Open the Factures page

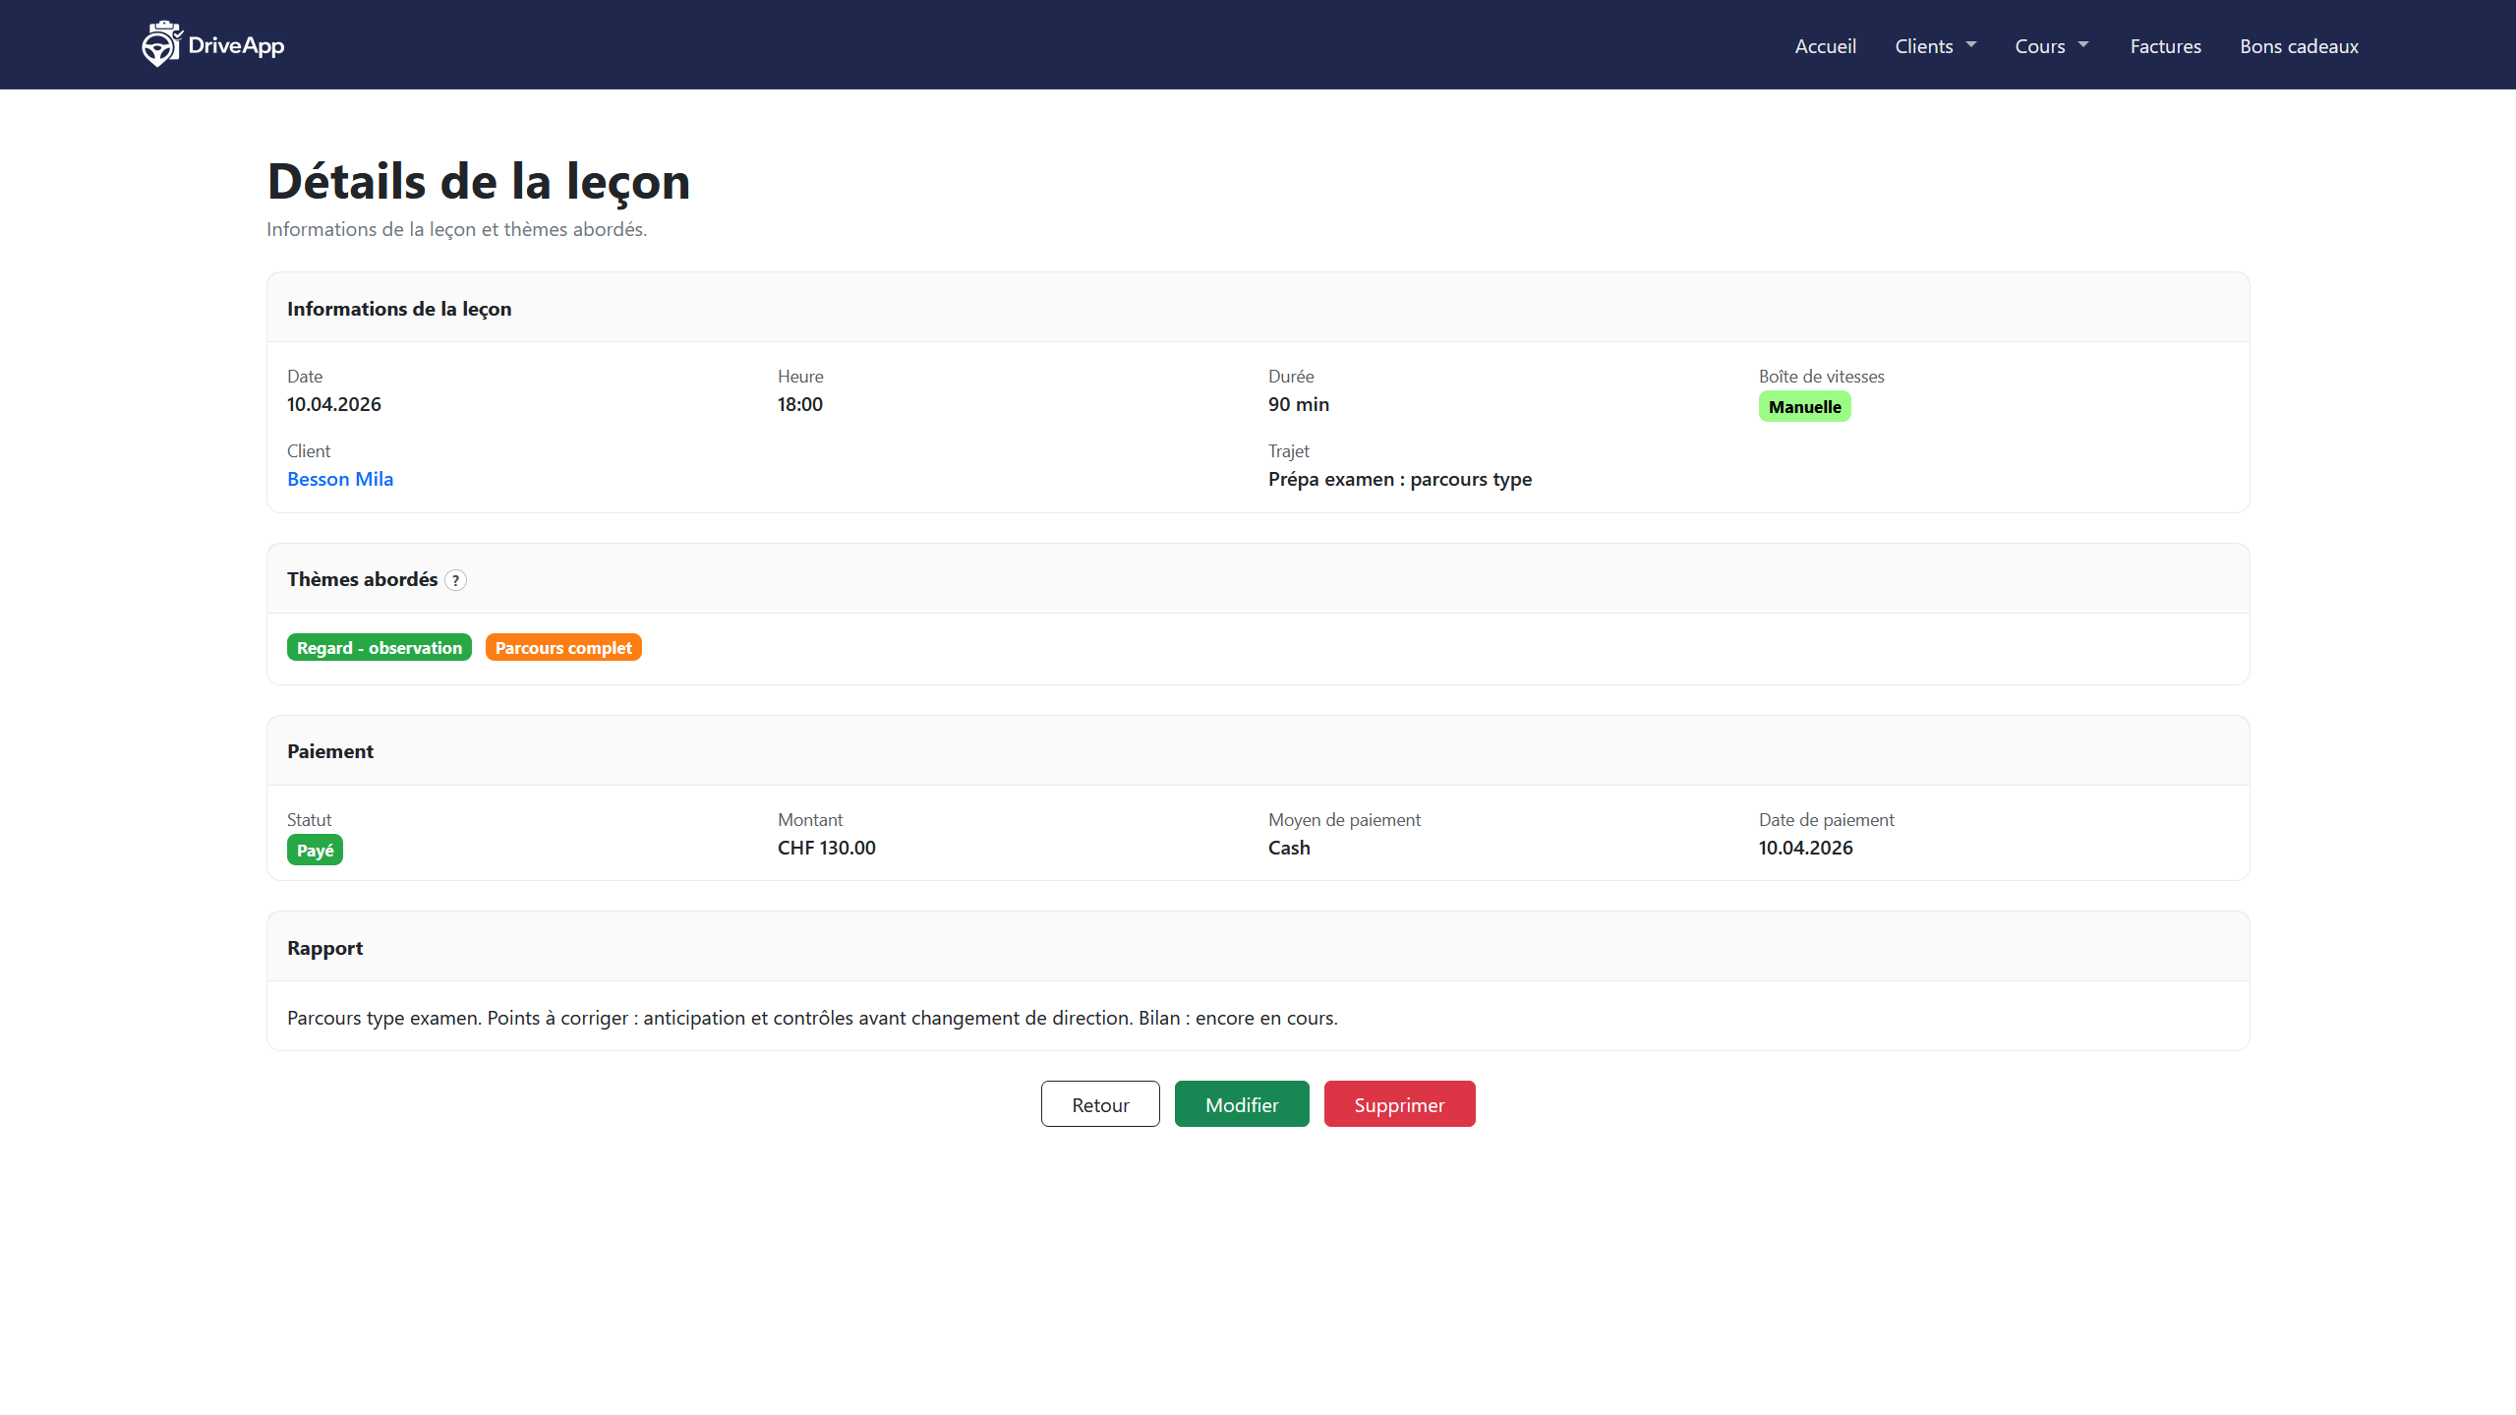[x=2165, y=46]
